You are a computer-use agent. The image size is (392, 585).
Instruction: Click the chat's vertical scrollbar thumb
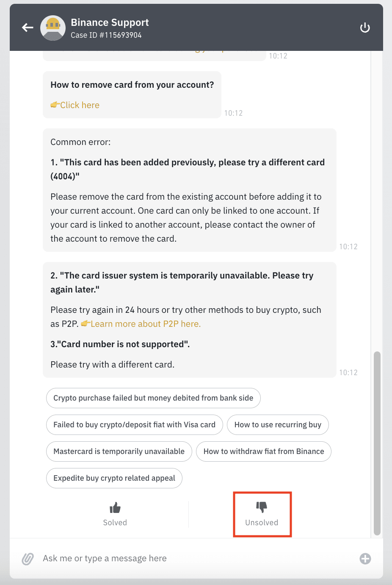(x=377, y=443)
